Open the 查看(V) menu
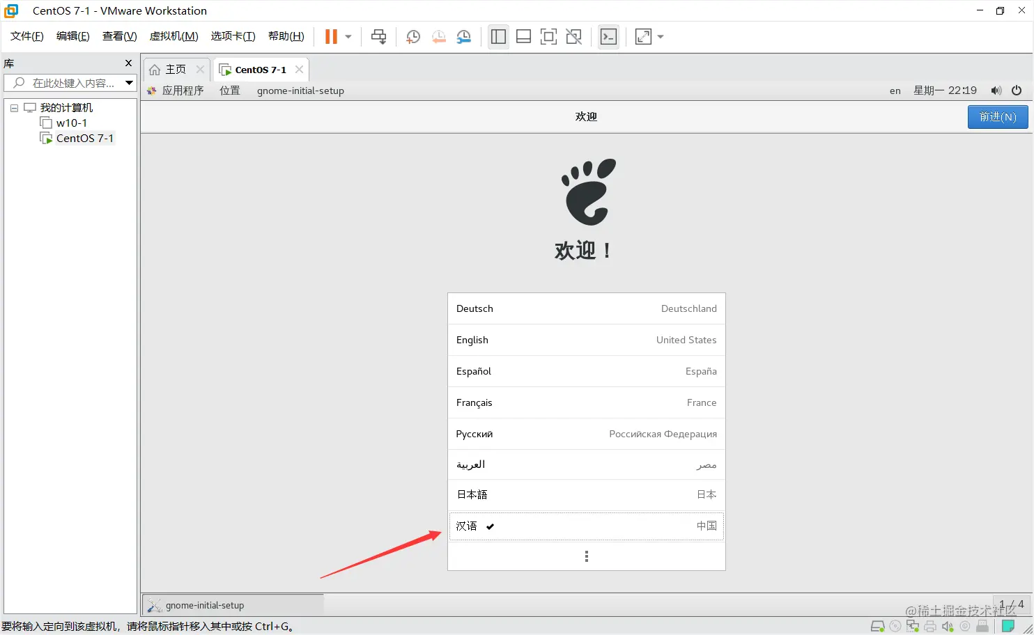The width and height of the screenshot is (1034, 635). pos(120,36)
